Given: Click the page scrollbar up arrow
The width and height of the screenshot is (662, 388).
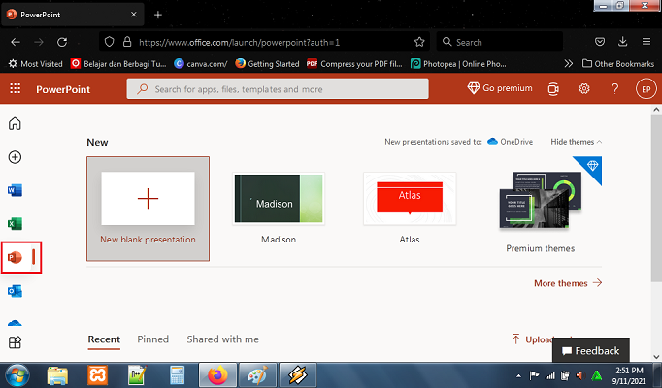Looking at the screenshot, I should click(x=656, y=110).
